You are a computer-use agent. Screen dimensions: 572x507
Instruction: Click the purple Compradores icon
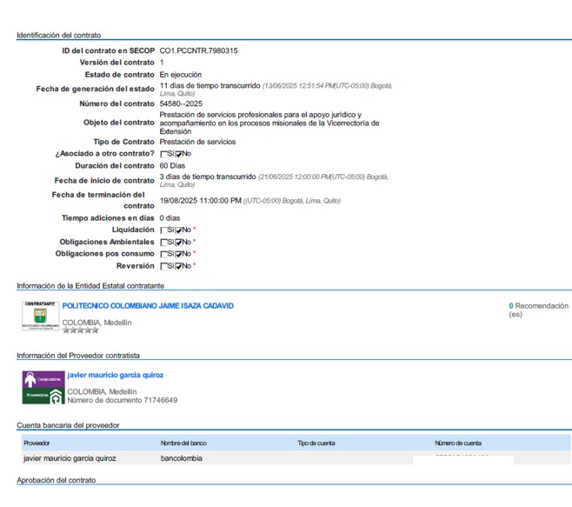(43, 379)
